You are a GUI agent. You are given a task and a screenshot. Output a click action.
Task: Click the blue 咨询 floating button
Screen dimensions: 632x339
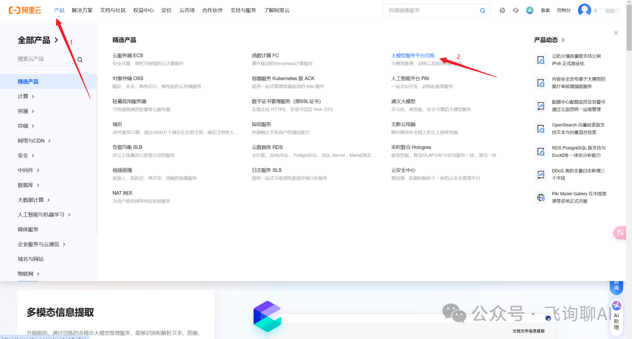pyautogui.click(x=616, y=286)
